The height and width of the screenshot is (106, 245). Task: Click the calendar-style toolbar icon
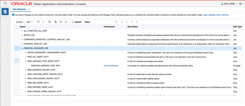pyautogui.click(x=50, y=22)
